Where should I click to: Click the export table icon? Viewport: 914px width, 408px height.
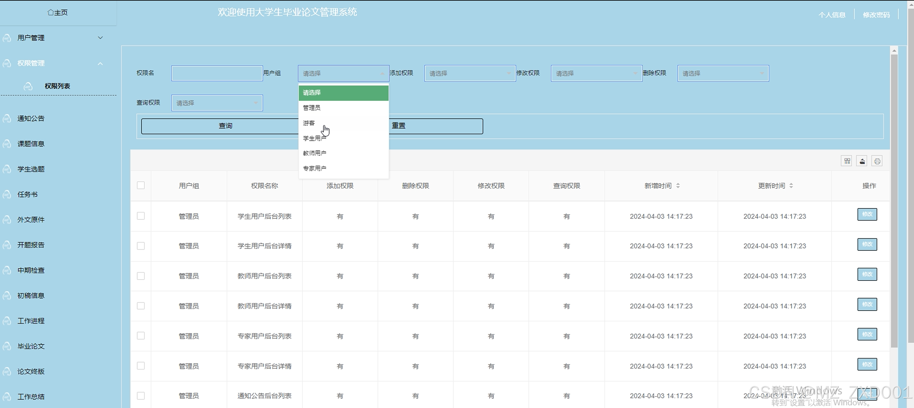pyautogui.click(x=862, y=161)
